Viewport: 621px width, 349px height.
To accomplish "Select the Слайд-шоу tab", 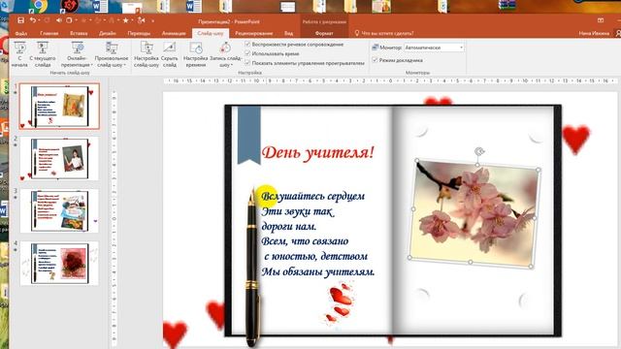I will tap(211, 33).
